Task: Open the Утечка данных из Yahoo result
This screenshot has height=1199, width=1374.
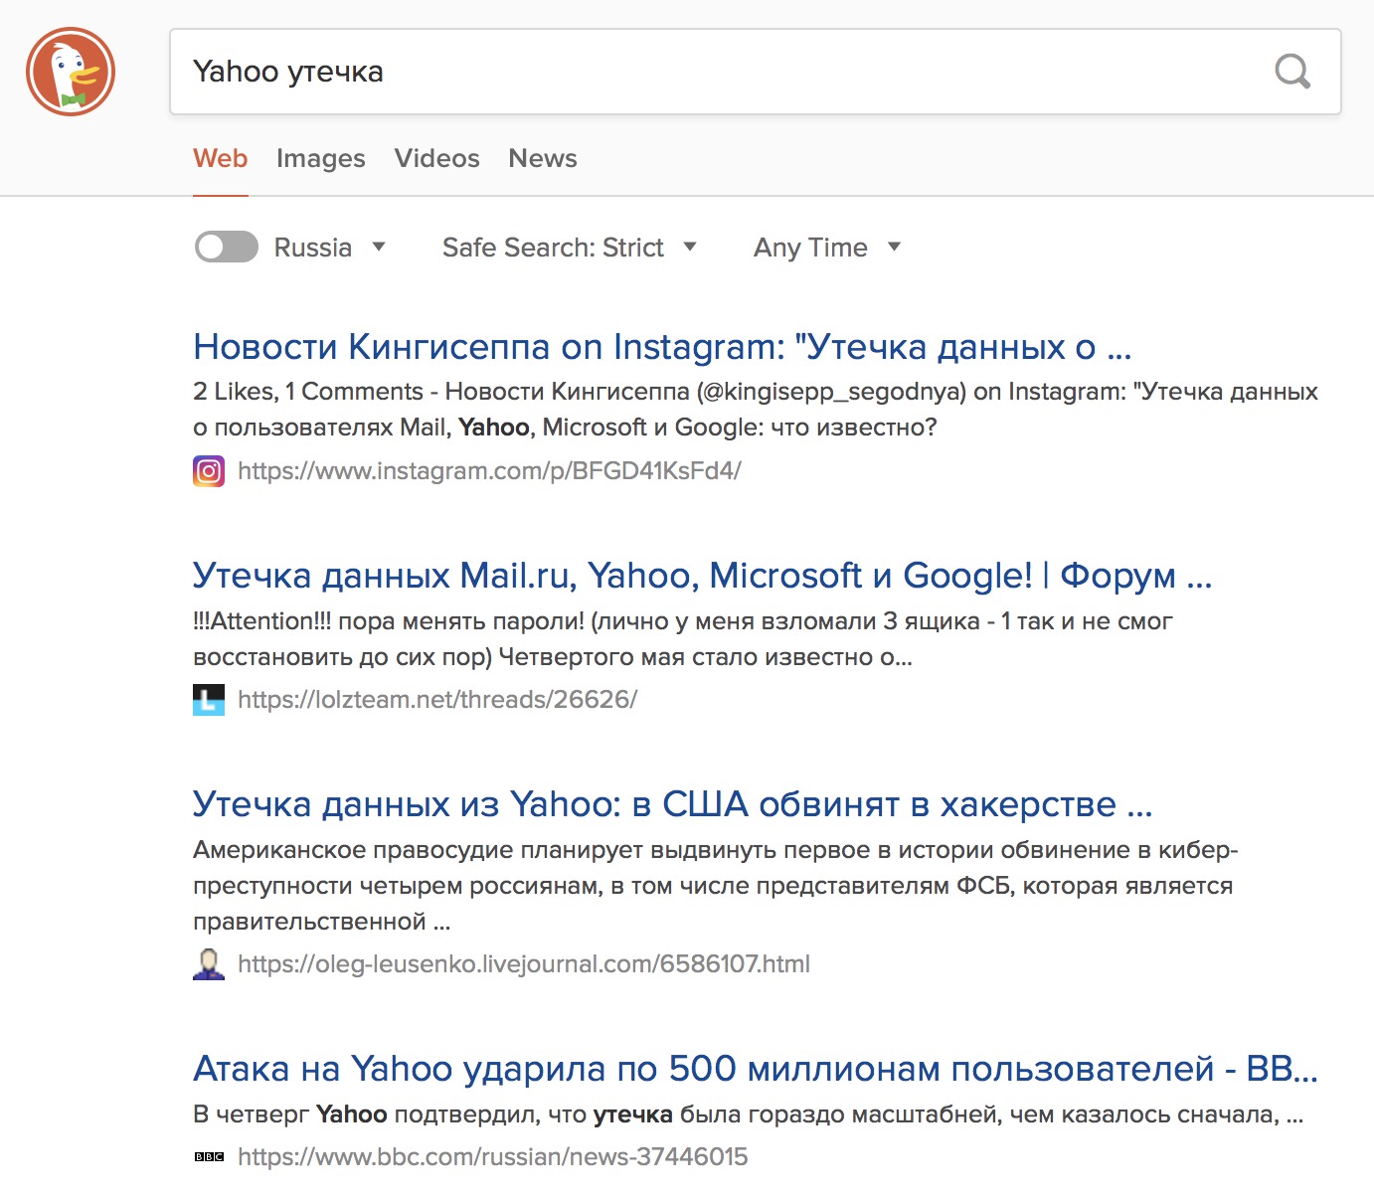Action: point(672,804)
